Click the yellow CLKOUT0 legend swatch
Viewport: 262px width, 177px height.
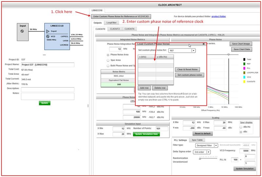pos(244,82)
